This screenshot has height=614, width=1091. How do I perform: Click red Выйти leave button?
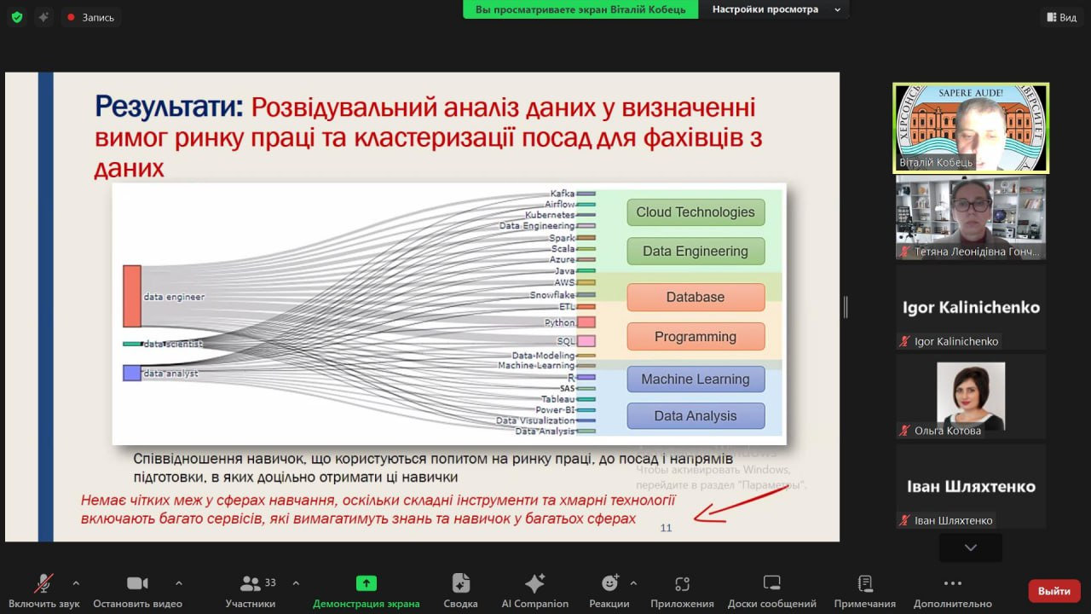click(x=1054, y=591)
